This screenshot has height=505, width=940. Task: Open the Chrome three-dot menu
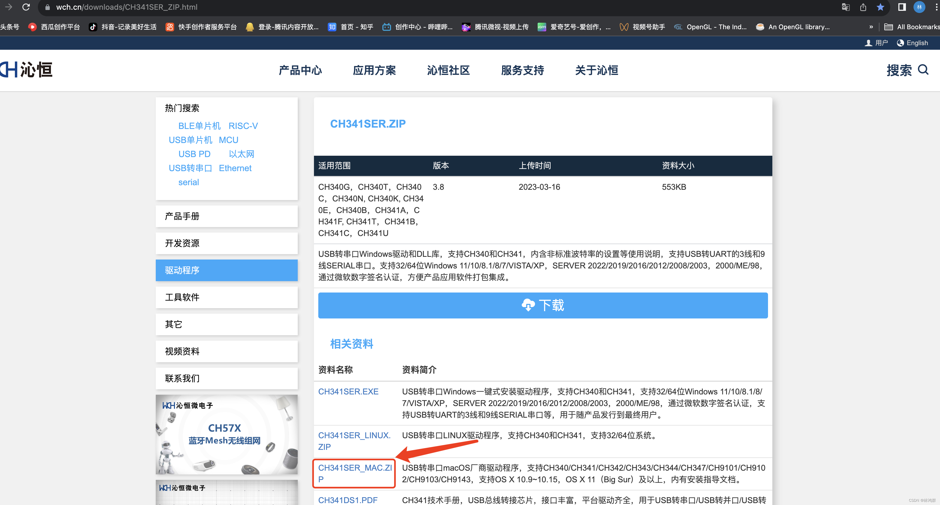point(936,7)
